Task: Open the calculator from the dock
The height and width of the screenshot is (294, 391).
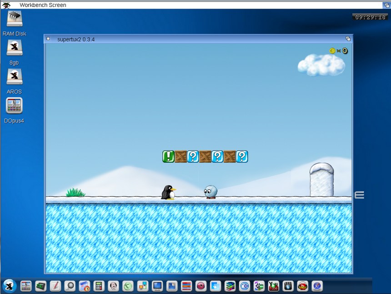Action: tap(99, 286)
